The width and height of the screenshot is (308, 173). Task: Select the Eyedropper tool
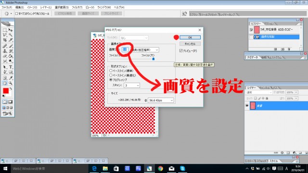pyautogui.click(x=11, y=78)
